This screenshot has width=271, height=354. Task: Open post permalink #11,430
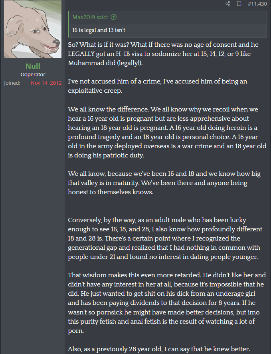(257, 4)
